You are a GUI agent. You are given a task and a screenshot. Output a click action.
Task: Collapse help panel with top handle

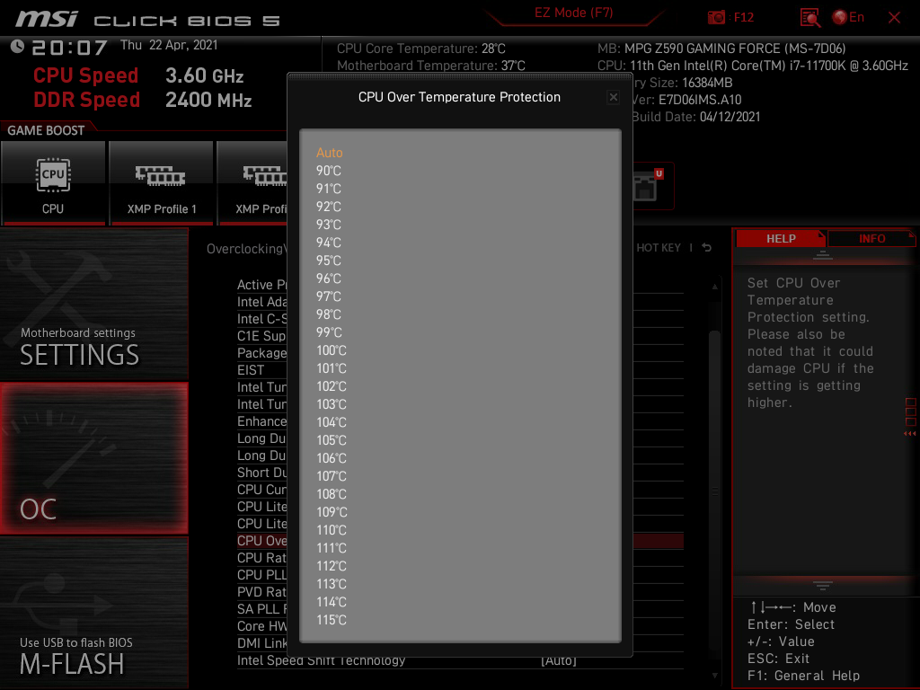click(823, 254)
